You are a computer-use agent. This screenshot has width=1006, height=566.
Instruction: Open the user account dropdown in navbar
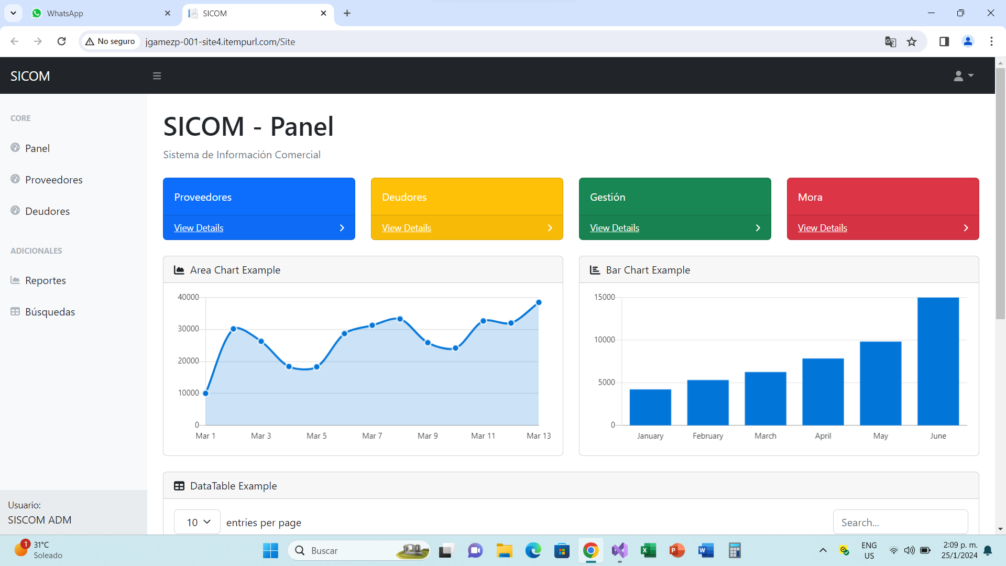click(963, 76)
